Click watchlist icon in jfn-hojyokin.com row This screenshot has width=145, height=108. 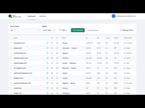click(47, 68)
